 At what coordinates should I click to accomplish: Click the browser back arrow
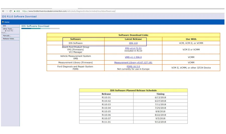point(3,11)
